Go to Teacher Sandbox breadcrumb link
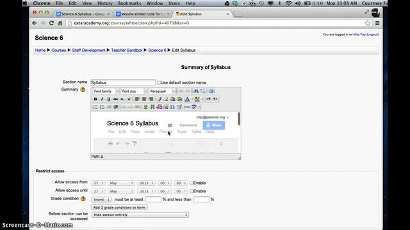410x230 pixels. pos(127,50)
